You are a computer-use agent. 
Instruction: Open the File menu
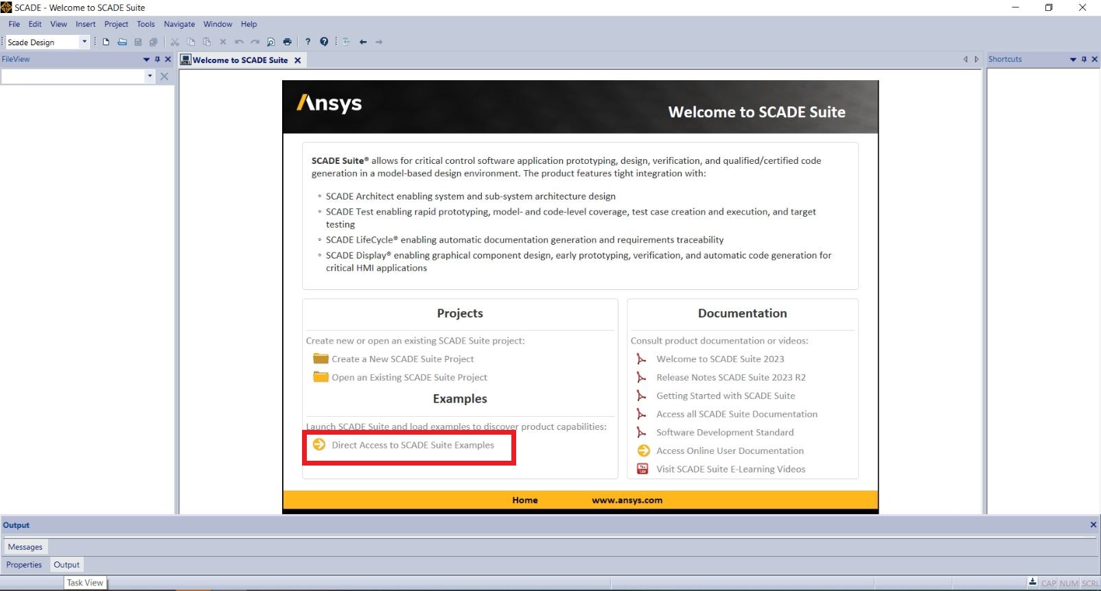[x=14, y=24]
